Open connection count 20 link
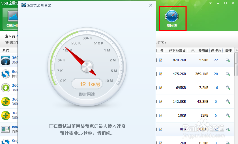 (x=216, y=74)
